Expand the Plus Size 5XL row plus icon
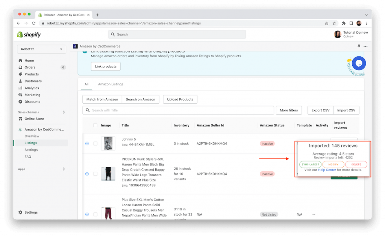The image size is (385, 237). (x=87, y=214)
